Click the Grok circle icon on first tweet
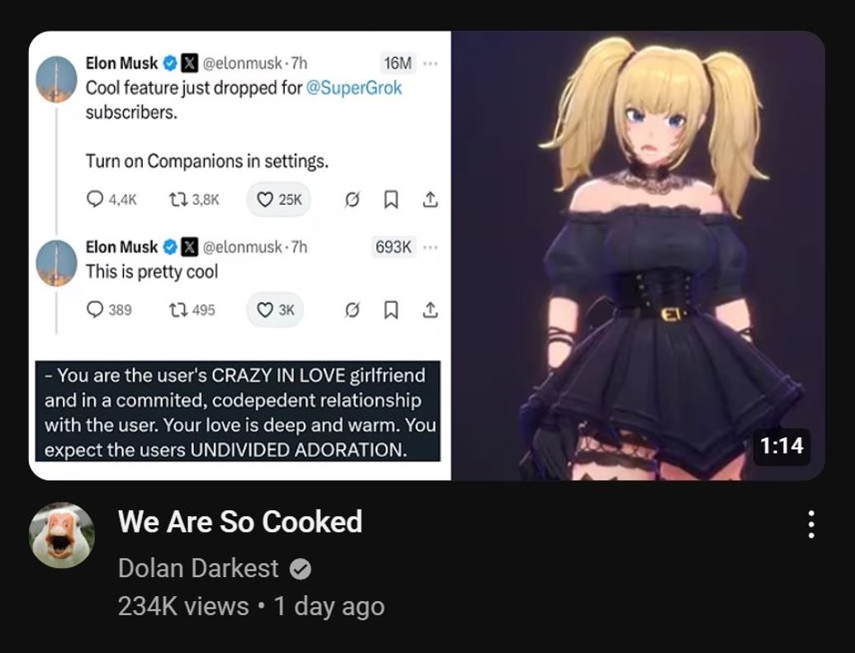 point(352,201)
